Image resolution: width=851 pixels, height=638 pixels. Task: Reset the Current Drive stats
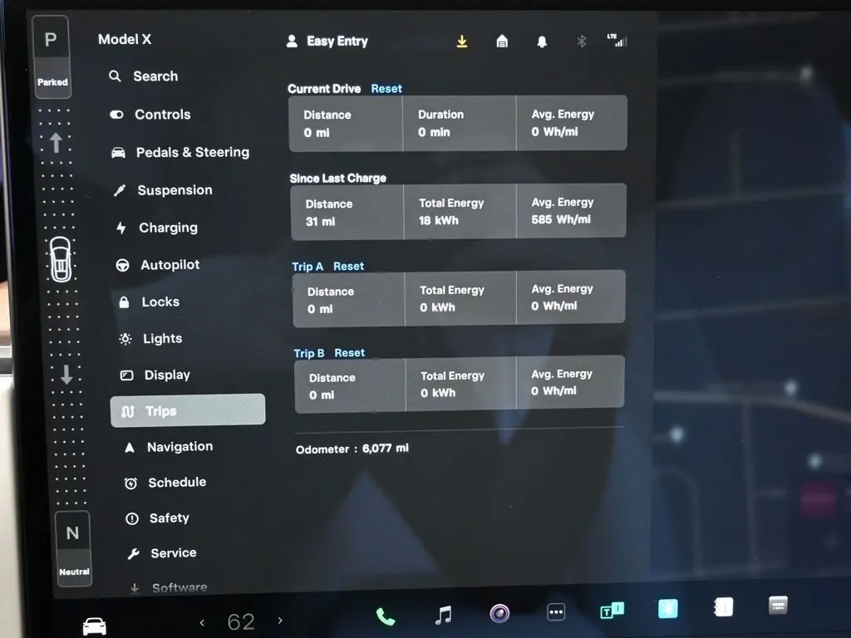tap(386, 88)
